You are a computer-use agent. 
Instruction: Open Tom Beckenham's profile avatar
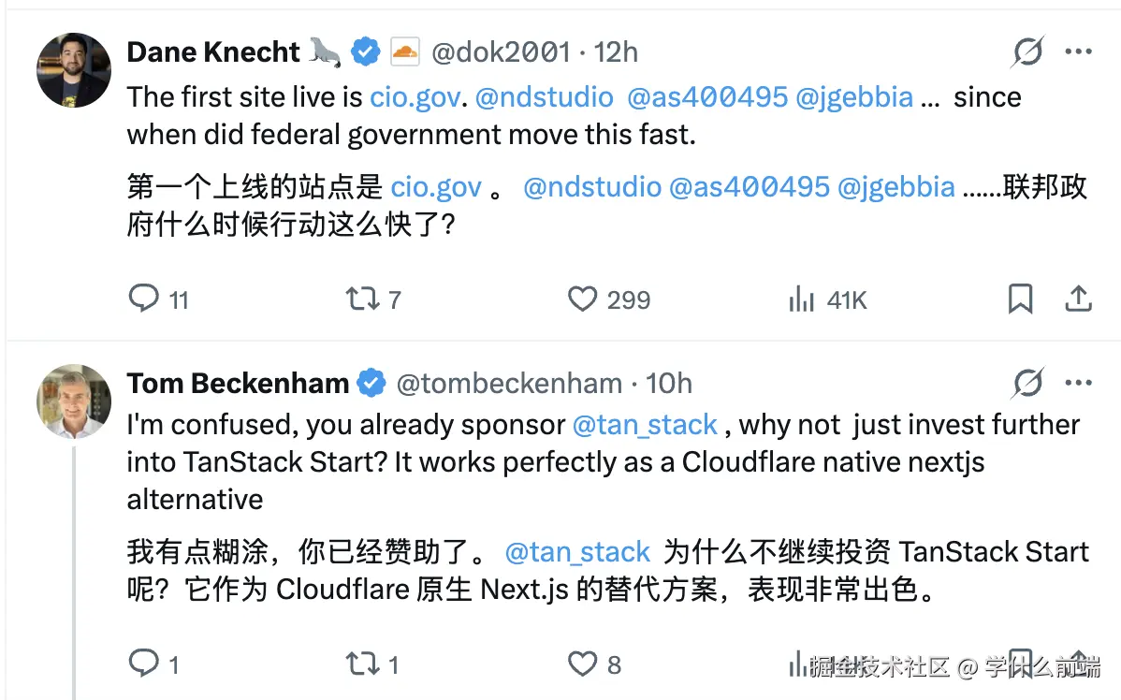[x=74, y=401]
